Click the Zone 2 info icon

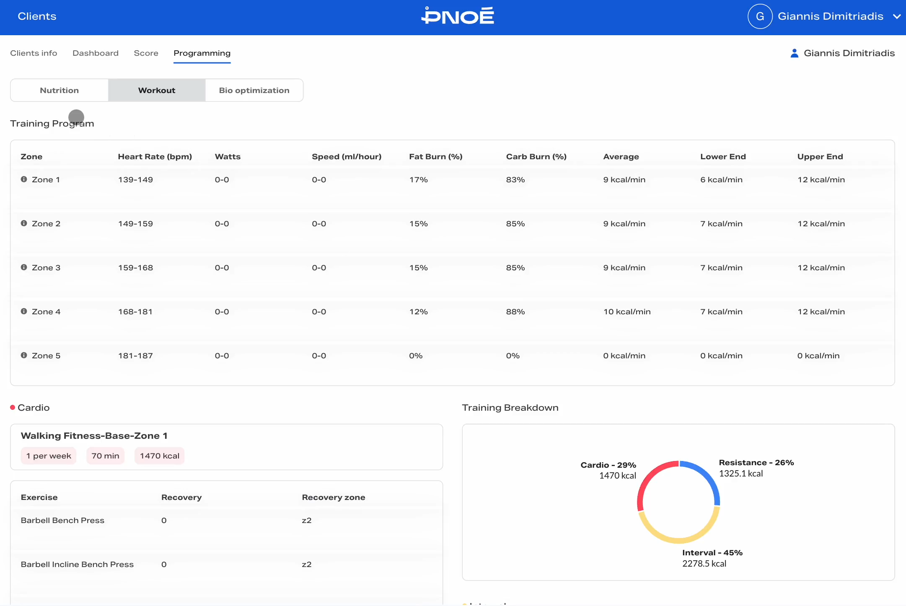(24, 223)
